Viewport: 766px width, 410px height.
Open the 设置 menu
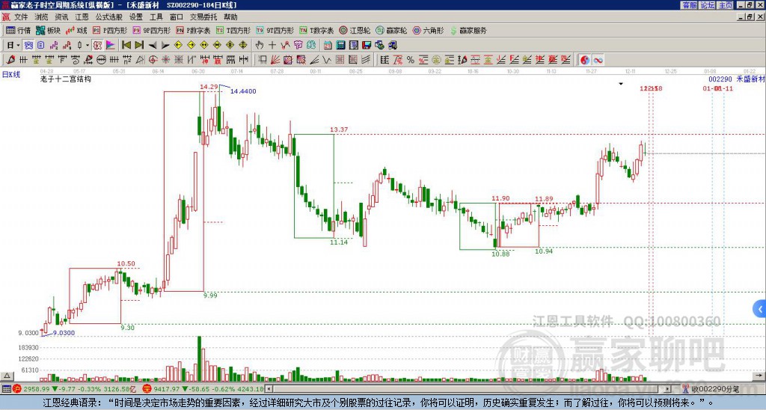click(136, 17)
